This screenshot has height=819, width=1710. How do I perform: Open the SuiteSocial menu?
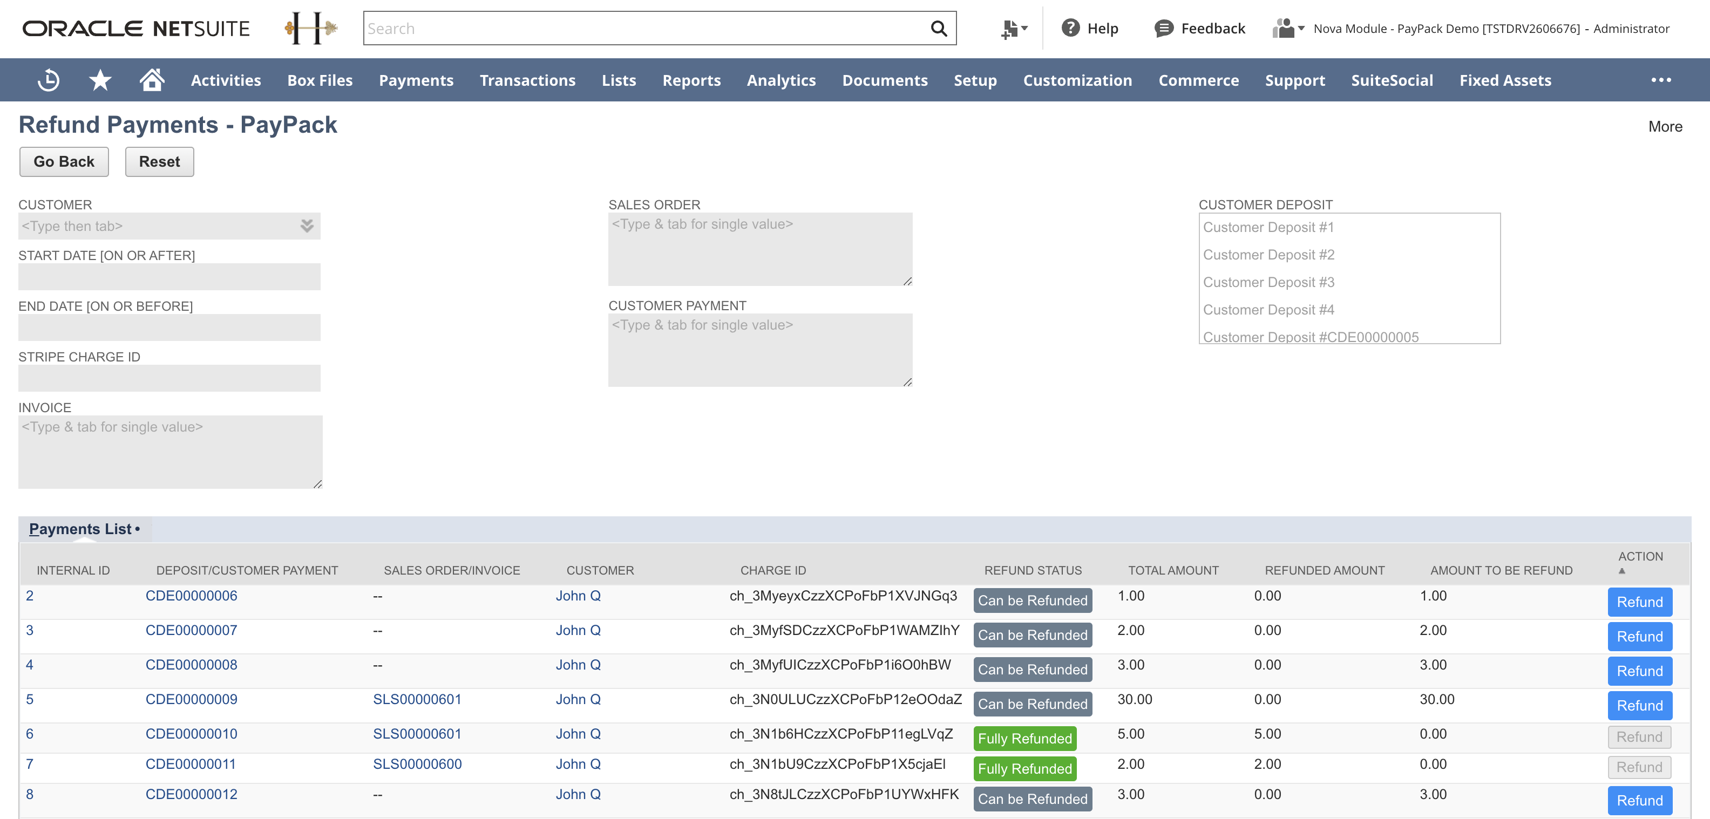pos(1392,80)
